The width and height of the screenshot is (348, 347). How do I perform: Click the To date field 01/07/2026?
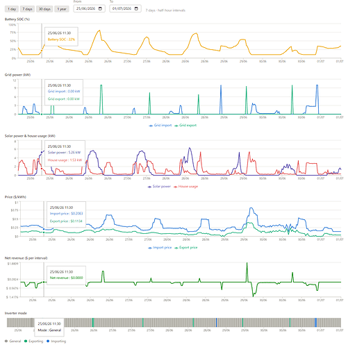coord(125,8)
